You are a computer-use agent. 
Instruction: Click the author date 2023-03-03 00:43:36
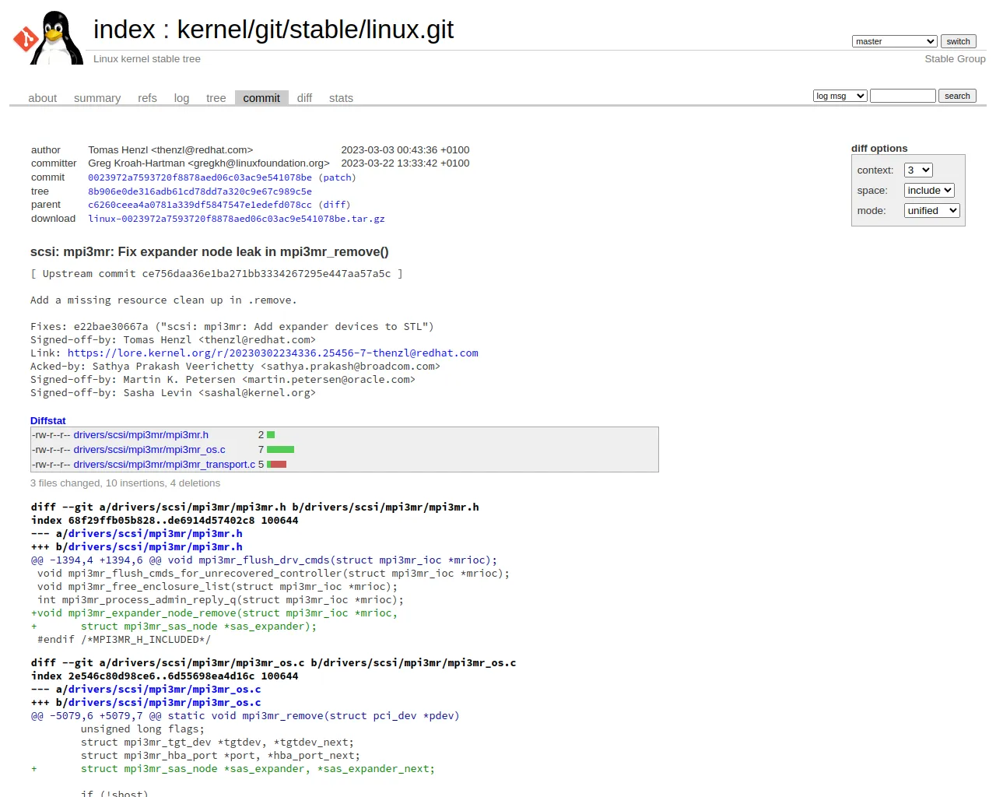pos(405,150)
